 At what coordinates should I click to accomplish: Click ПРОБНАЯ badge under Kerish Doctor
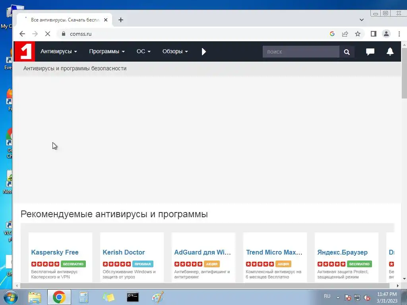coord(143,264)
